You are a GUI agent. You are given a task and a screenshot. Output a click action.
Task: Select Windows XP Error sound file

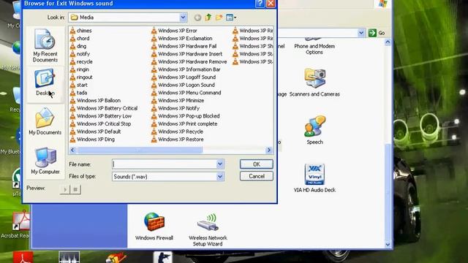coord(174,31)
